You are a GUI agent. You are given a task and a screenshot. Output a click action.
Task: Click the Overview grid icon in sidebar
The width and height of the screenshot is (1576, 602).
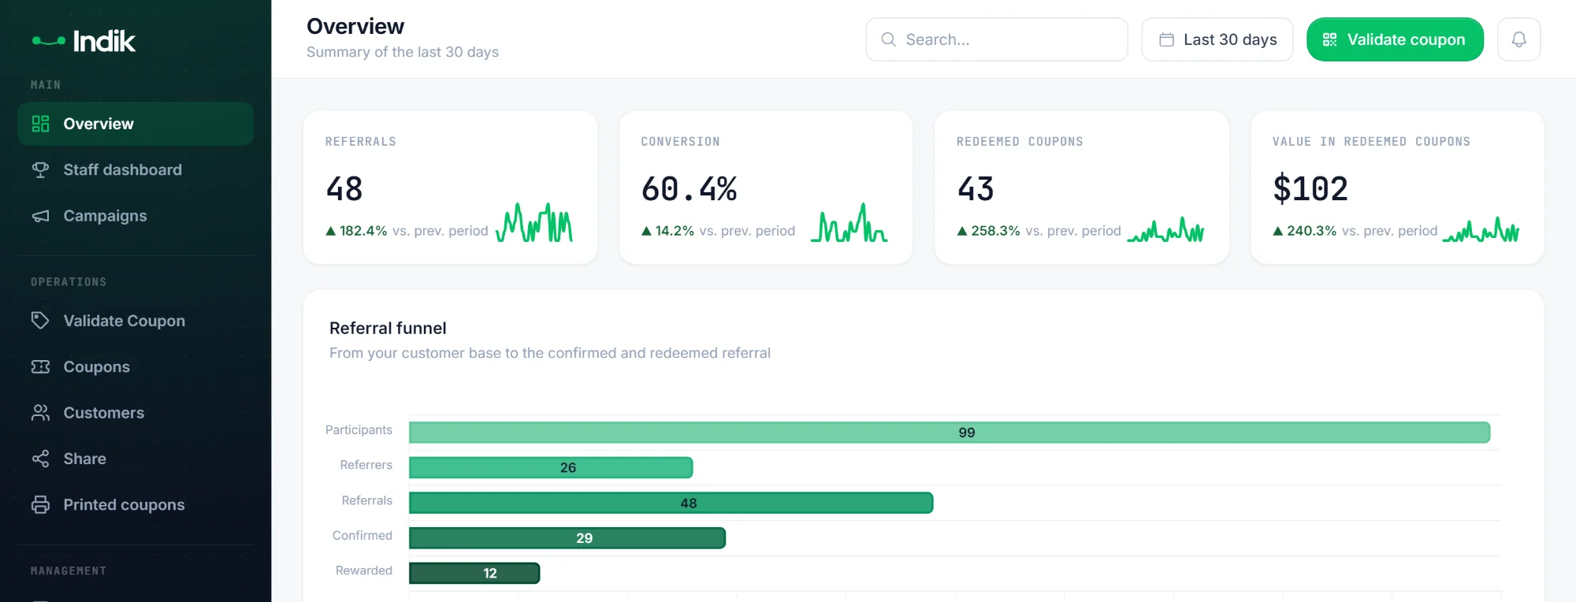coord(40,124)
